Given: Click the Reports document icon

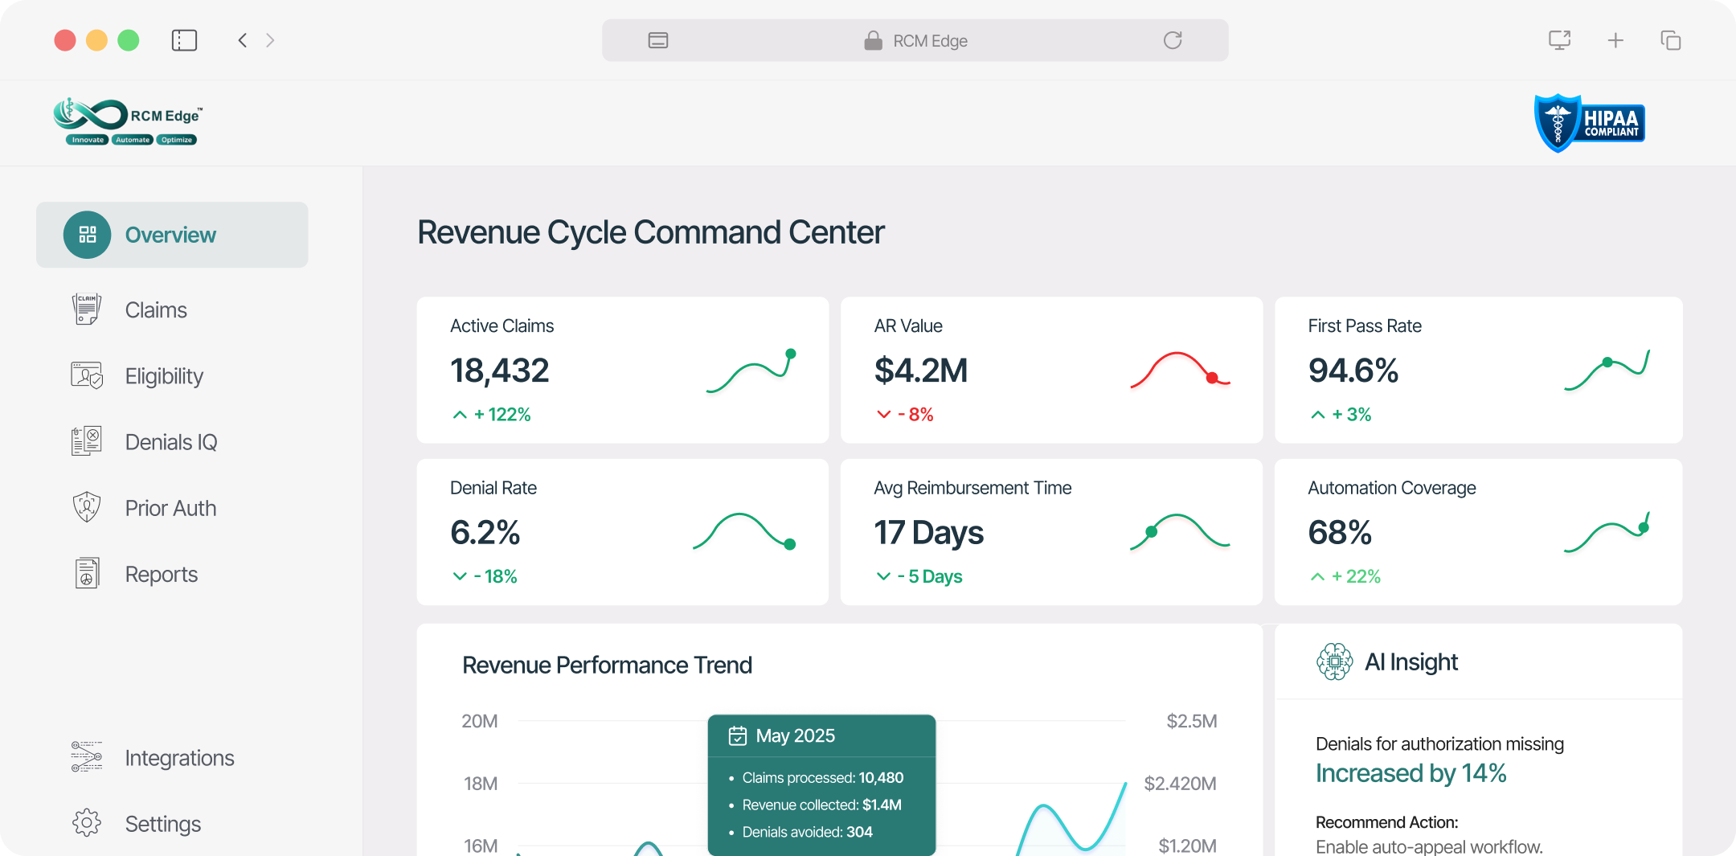Looking at the screenshot, I should click(87, 574).
